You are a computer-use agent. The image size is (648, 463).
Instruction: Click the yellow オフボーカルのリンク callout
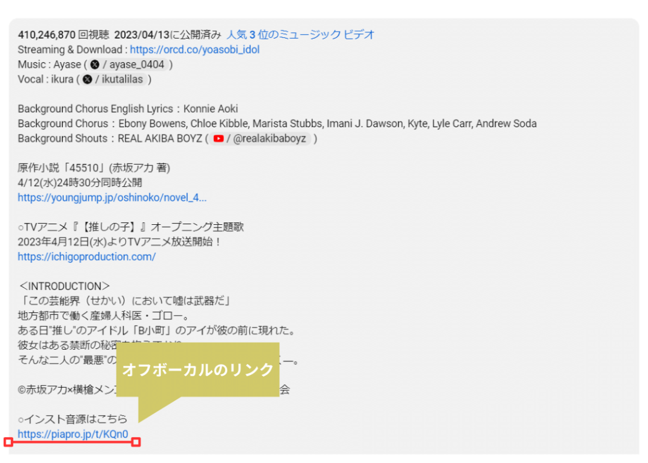198,369
